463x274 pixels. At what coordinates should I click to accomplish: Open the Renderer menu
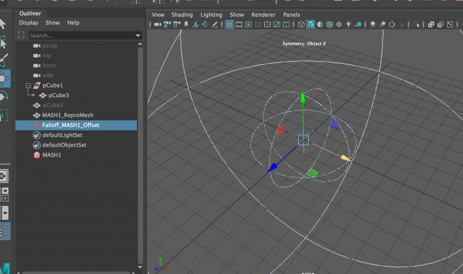click(263, 14)
